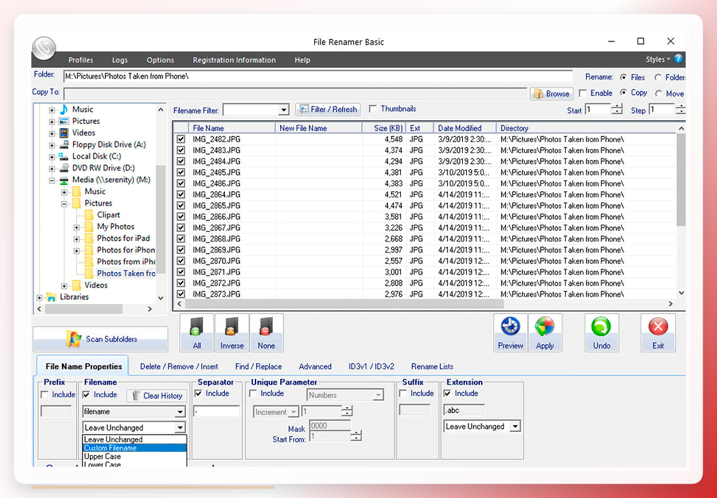Expand the Local Disk (C:) node
The width and height of the screenshot is (717, 498).
pyautogui.click(x=52, y=156)
